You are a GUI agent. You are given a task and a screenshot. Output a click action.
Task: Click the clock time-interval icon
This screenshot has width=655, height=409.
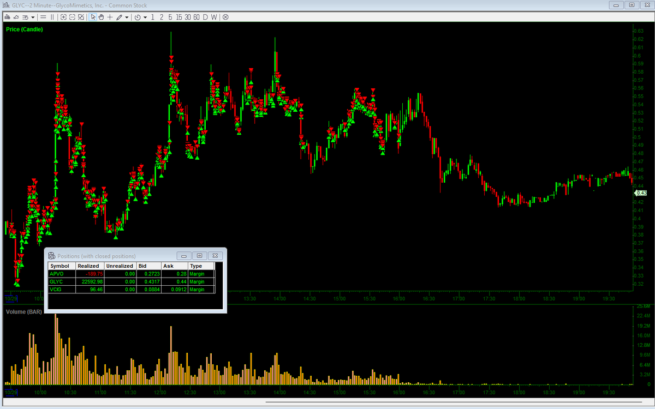pyautogui.click(x=138, y=17)
